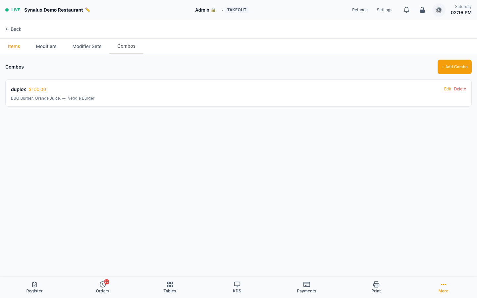
Task: Click the Synalux Demo Restaurant title
Action: point(54,10)
